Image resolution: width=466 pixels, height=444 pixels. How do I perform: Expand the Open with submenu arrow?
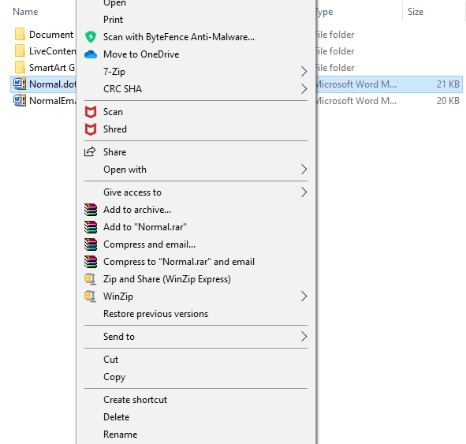coord(304,170)
